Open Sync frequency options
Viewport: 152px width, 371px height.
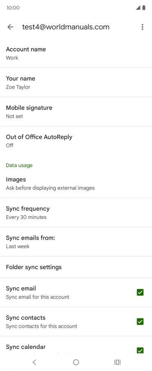(76, 213)
